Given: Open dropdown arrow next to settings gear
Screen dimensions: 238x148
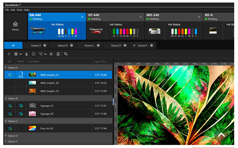Looking at the screenshot, I should (21, 54).
